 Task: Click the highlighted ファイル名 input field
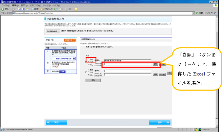(x=127, y=64)
